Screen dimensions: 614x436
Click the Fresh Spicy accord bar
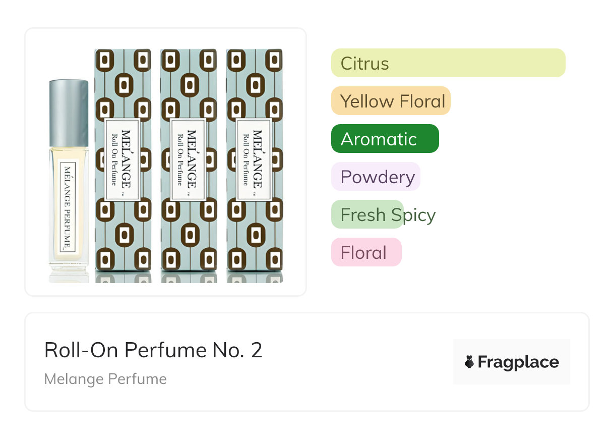[367, 214]
